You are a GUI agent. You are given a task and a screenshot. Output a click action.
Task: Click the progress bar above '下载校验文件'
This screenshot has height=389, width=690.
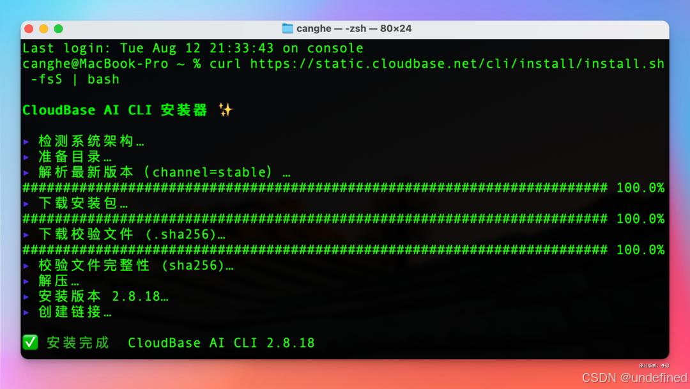tap(314, 218)
